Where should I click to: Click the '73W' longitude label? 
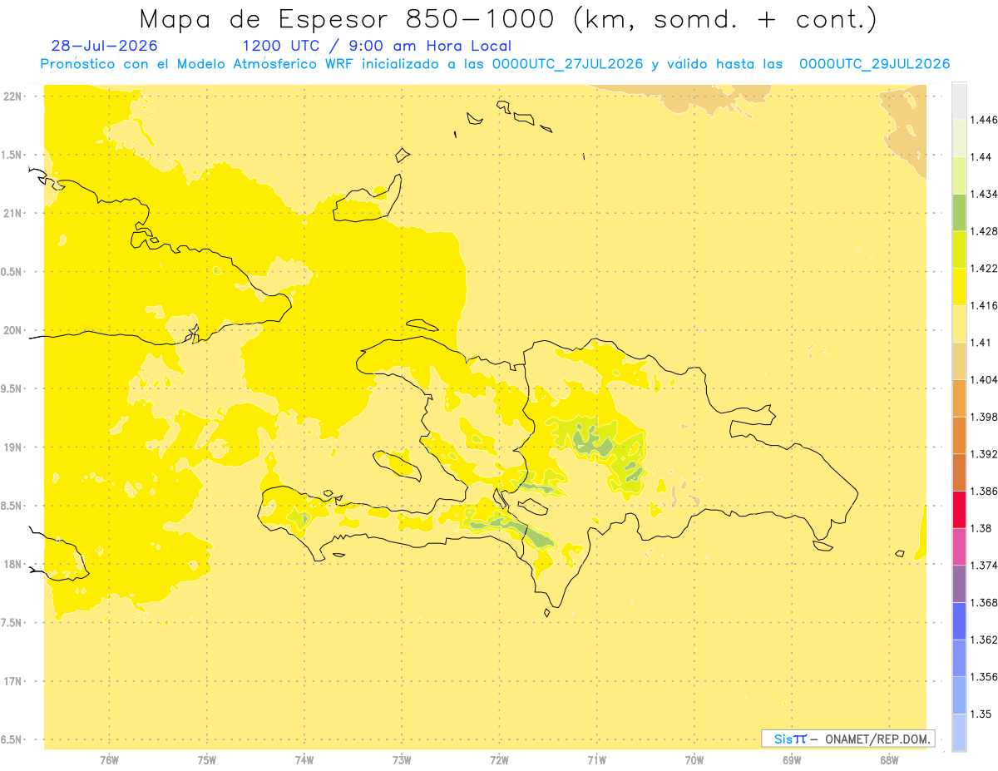coord(402,760)
